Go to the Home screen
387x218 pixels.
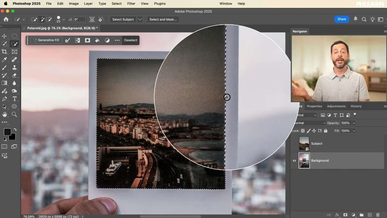[x=6, y=19]
